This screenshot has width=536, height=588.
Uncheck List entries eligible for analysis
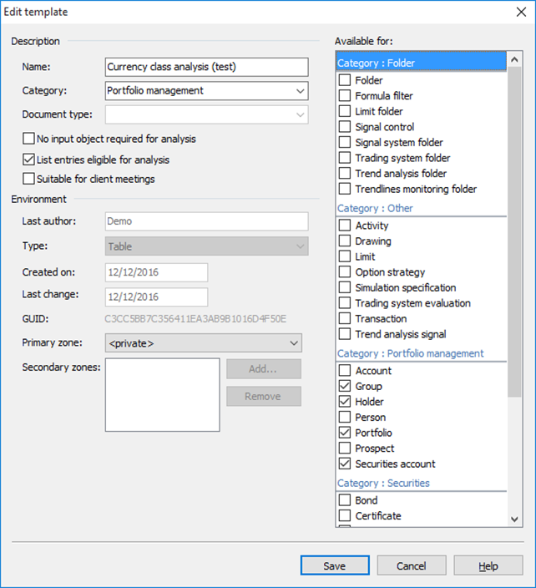tap(29, 159)
